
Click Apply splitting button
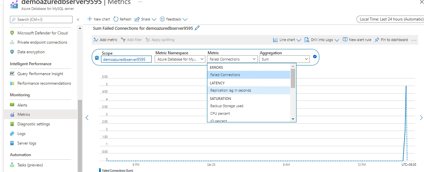click(160, 40)
